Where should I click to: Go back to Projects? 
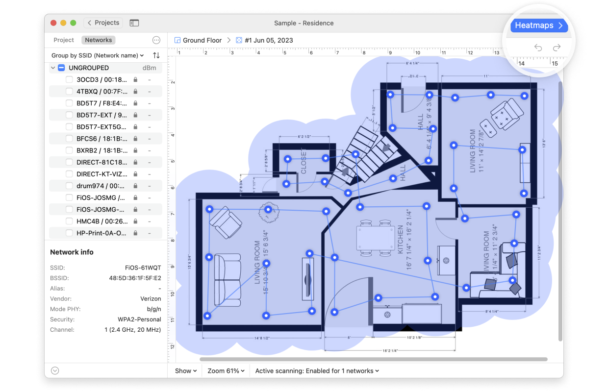[x=103, y=23]
